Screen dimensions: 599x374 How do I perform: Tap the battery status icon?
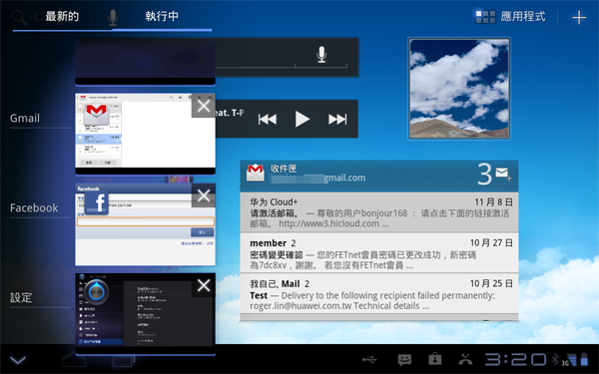(x=584, y=359)
